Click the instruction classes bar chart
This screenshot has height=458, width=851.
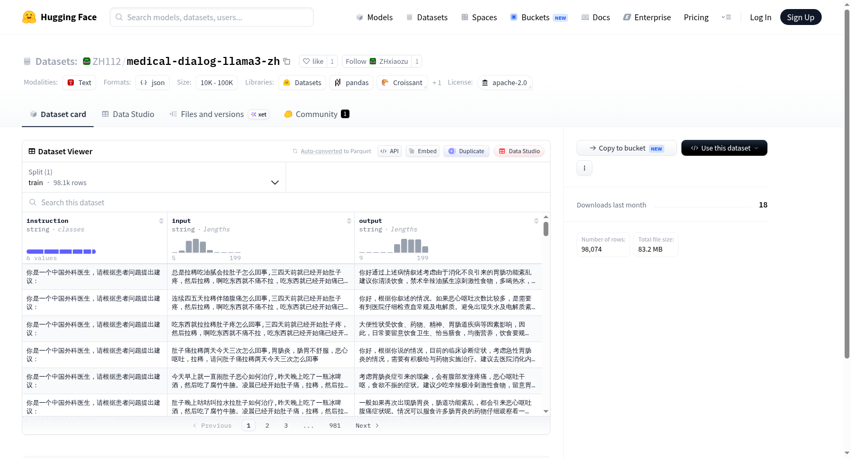click(61, 251)
